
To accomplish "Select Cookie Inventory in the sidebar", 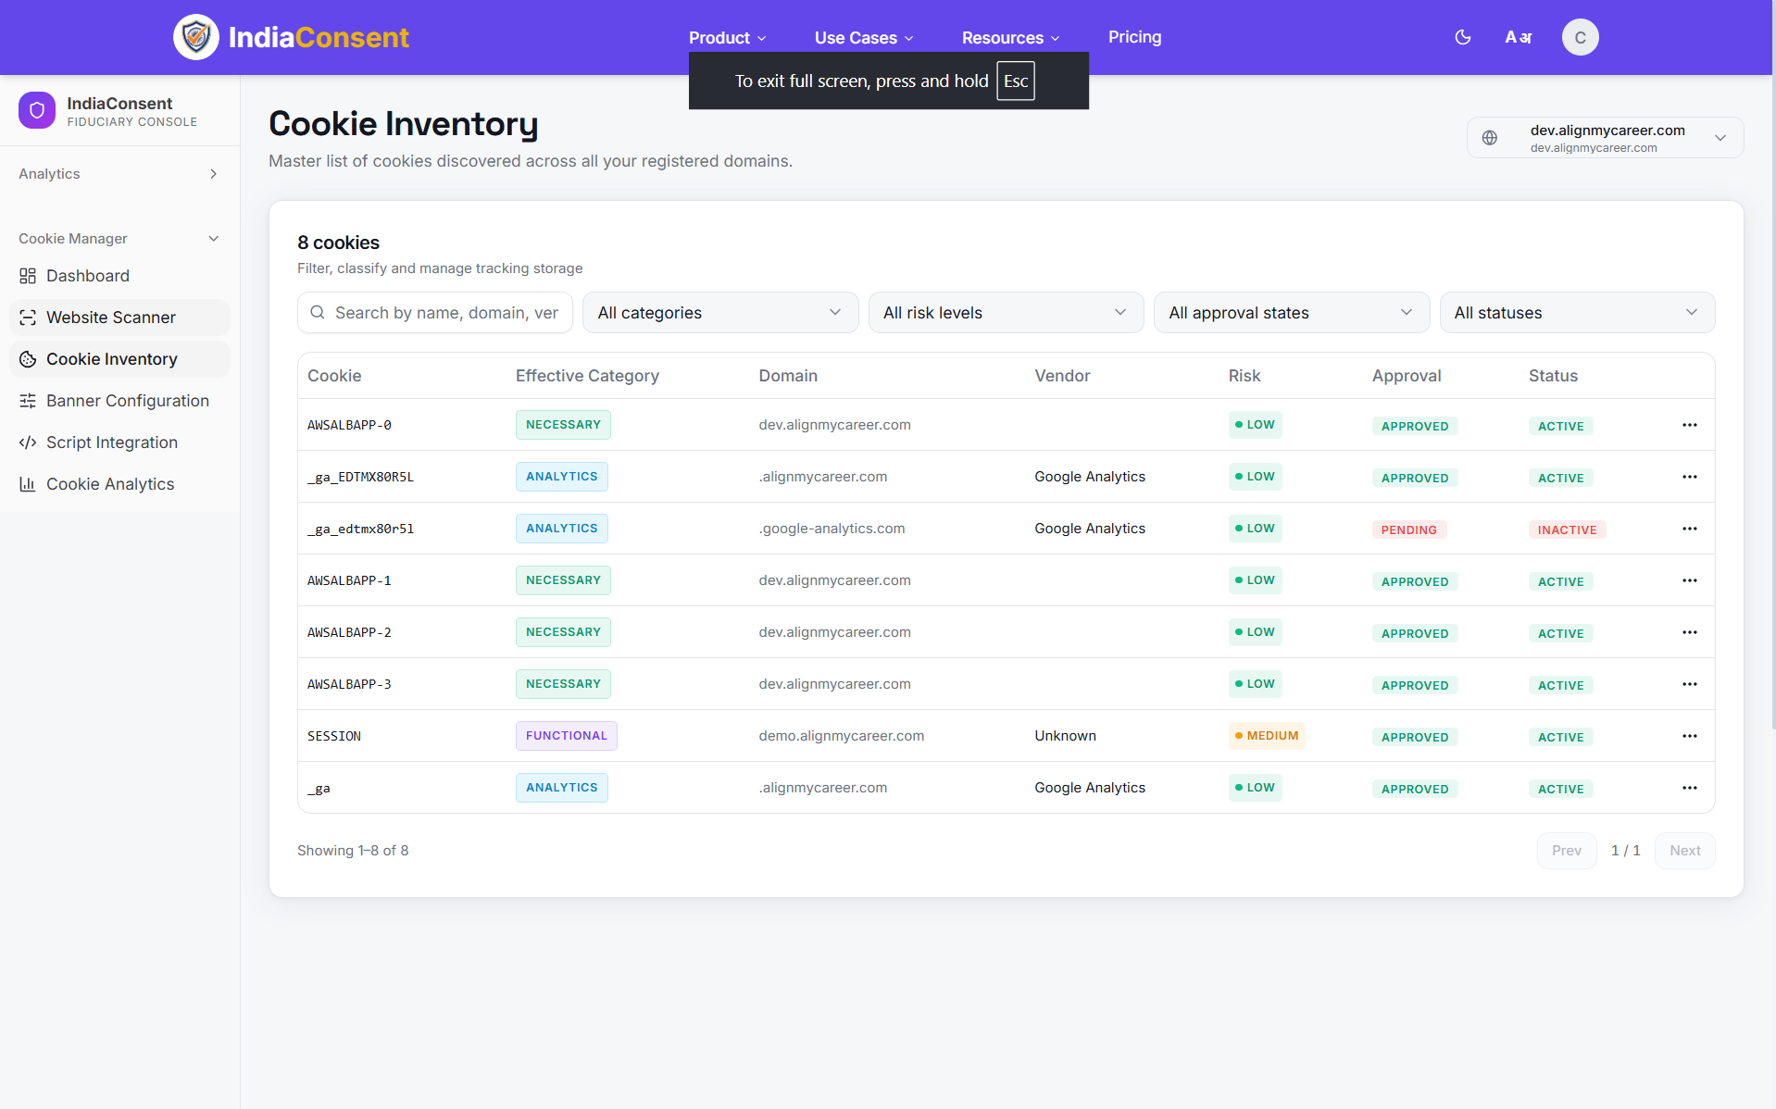I will pyautogui.click(x=119, y=359).
